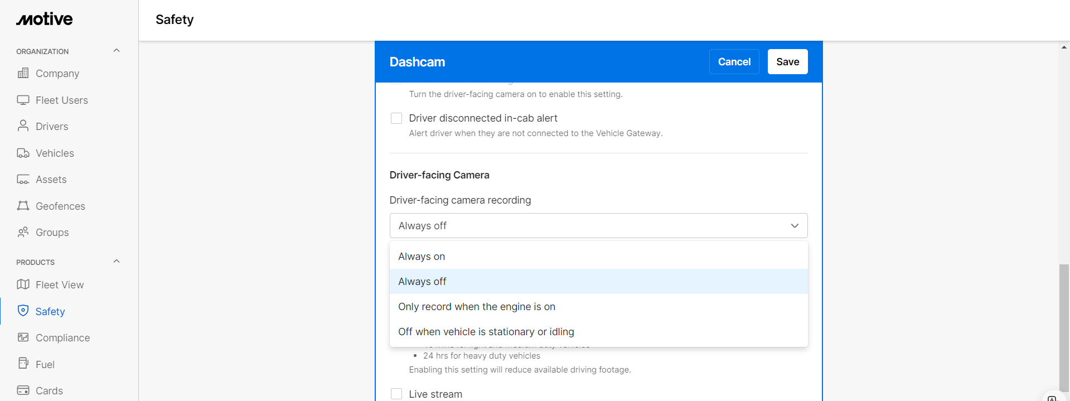Open Fleet Users monitor icon
The height and width of the screenshot is (401, 1070).
[x=23, y=100]
